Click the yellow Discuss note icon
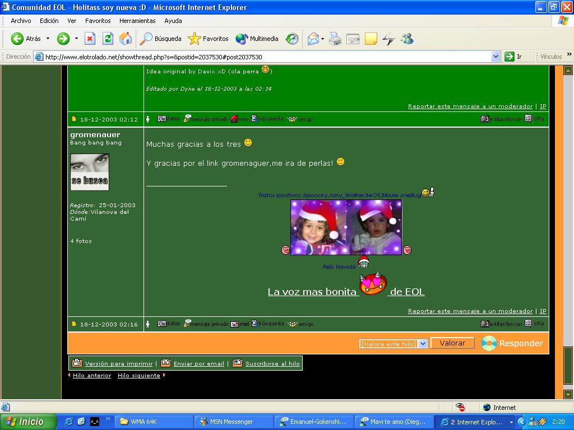 pos(371,39)
